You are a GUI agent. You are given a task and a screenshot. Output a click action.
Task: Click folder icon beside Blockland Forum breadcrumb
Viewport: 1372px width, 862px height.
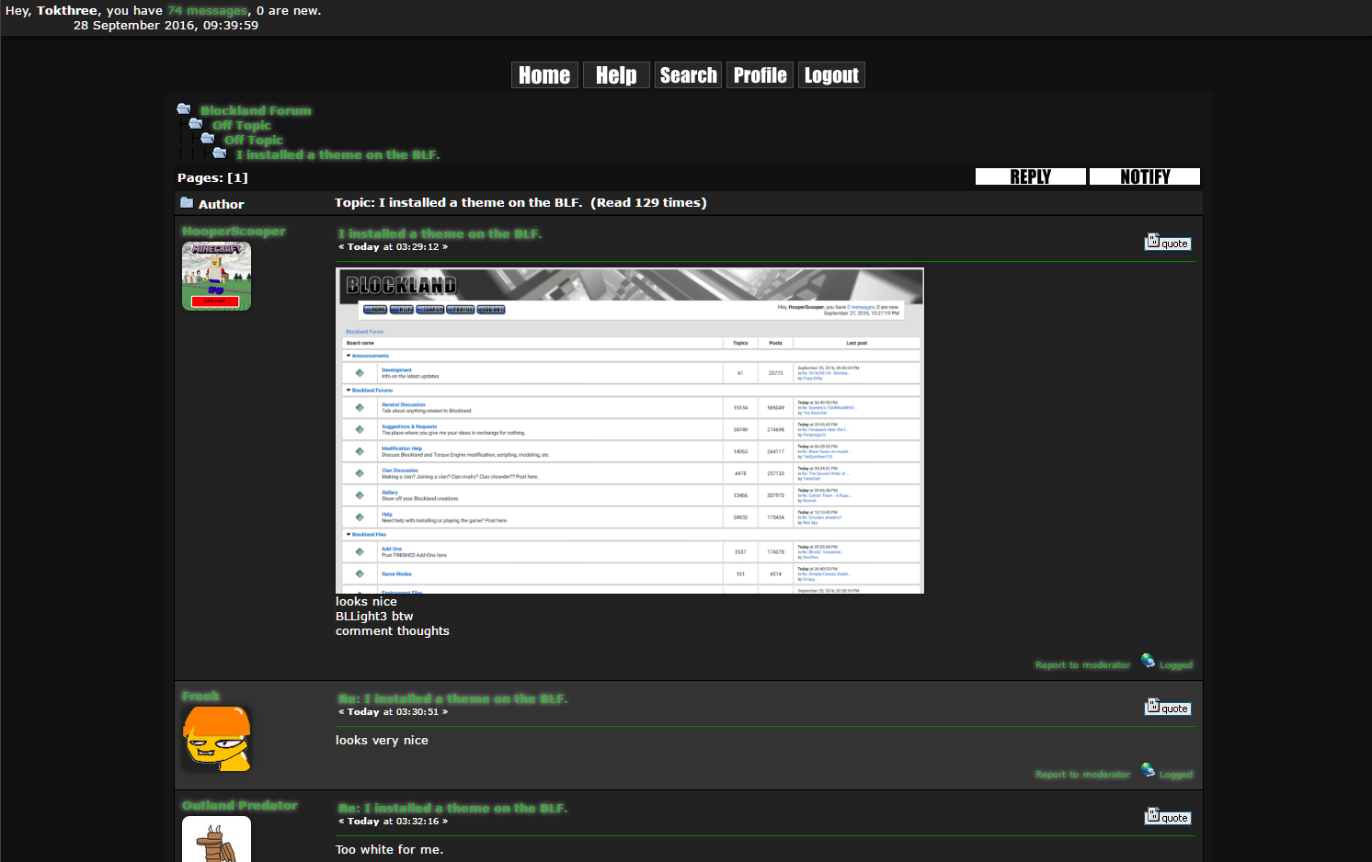pyautogui.click(x=184, y=109)
